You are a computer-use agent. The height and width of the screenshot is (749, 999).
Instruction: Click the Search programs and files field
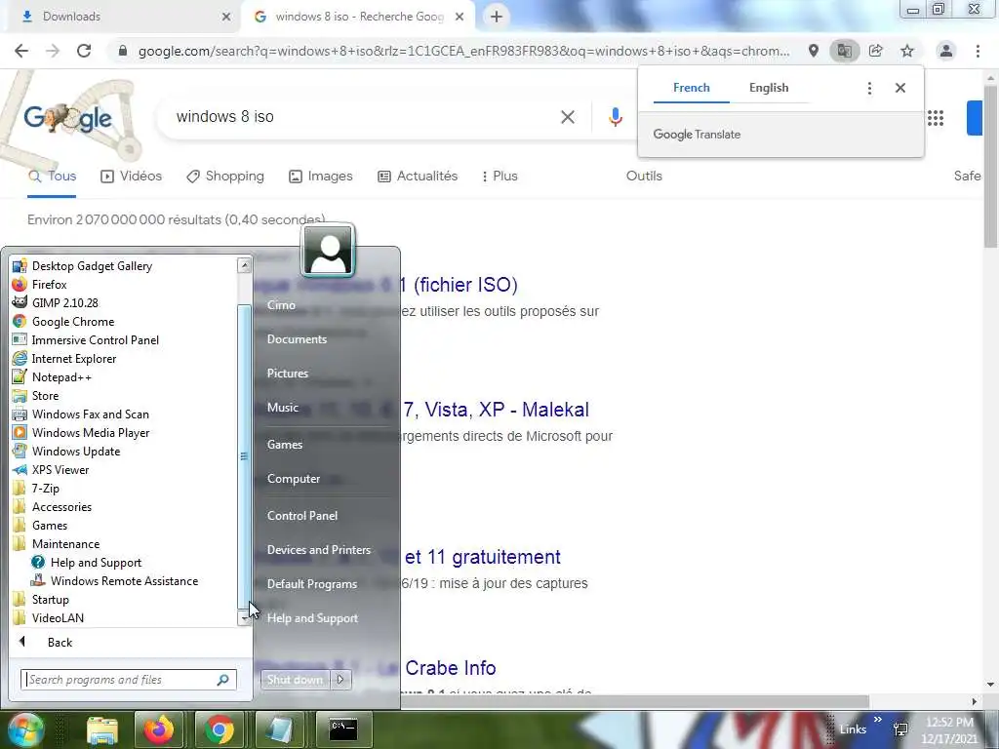tap(128, 680)
